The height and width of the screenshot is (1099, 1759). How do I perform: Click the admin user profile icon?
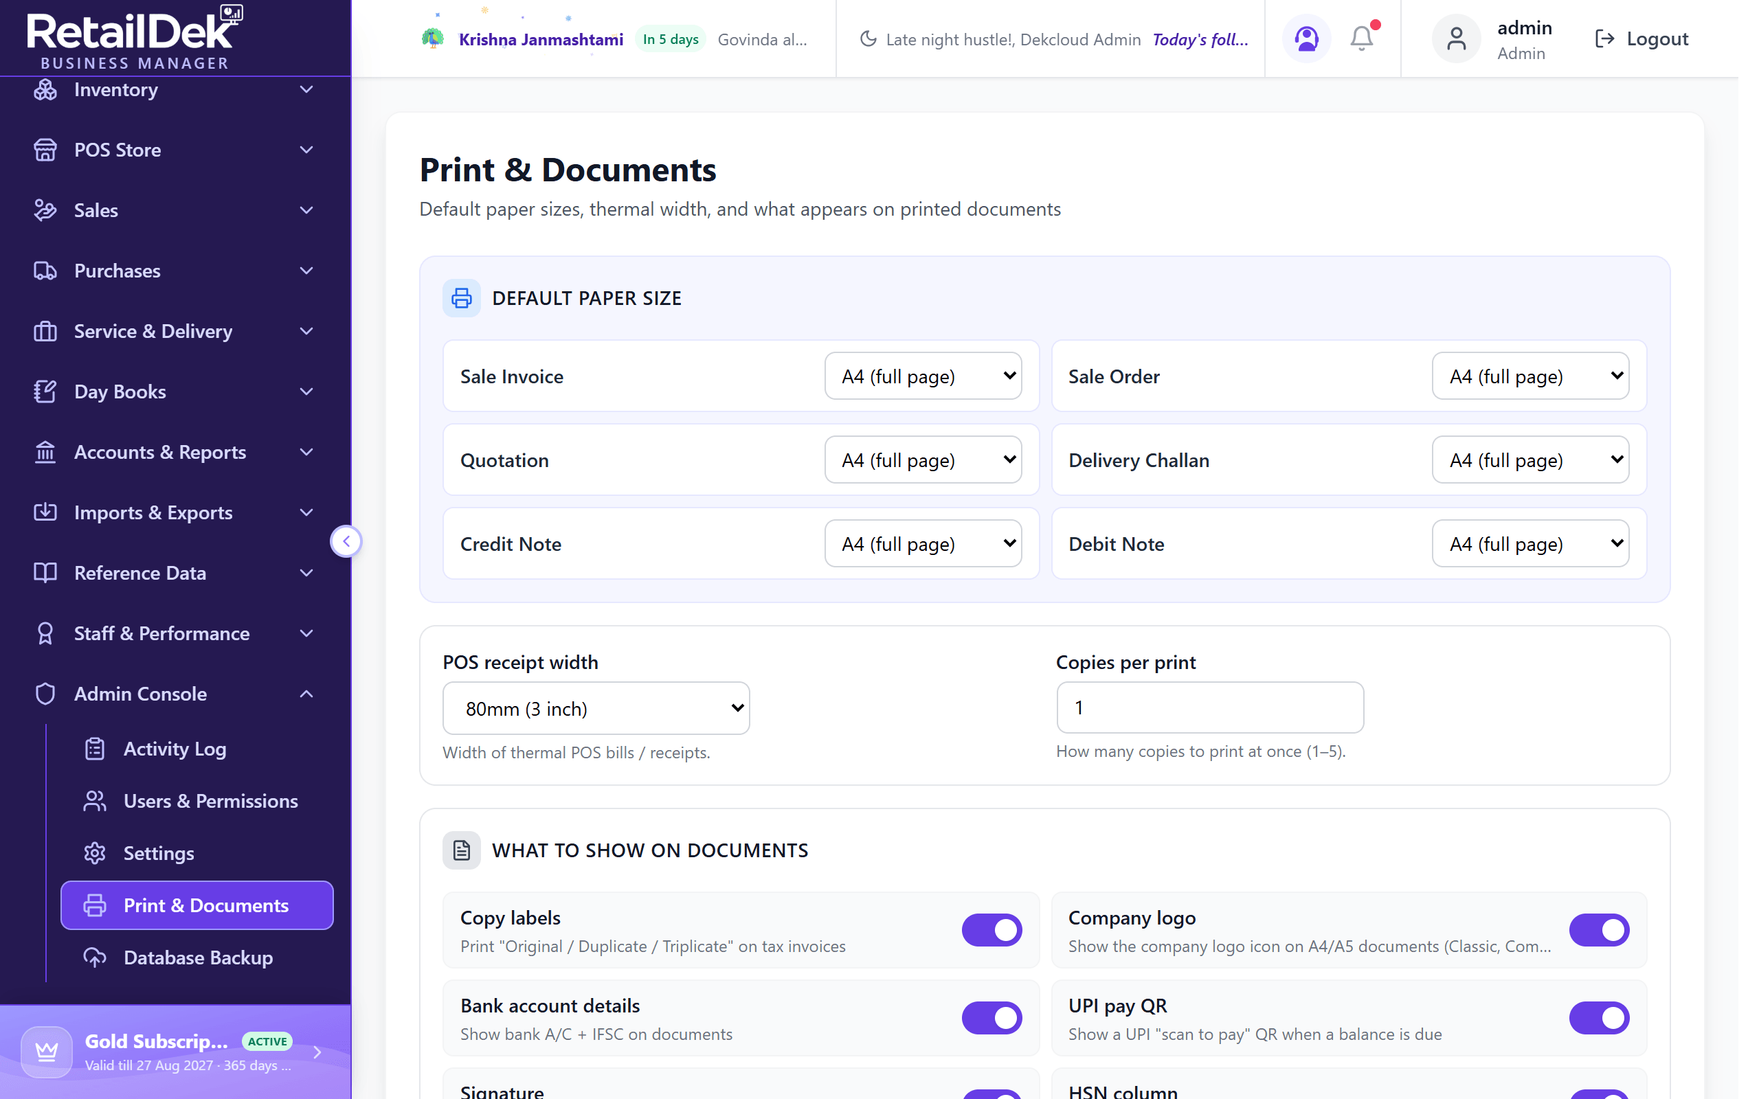coord(1456,38)
